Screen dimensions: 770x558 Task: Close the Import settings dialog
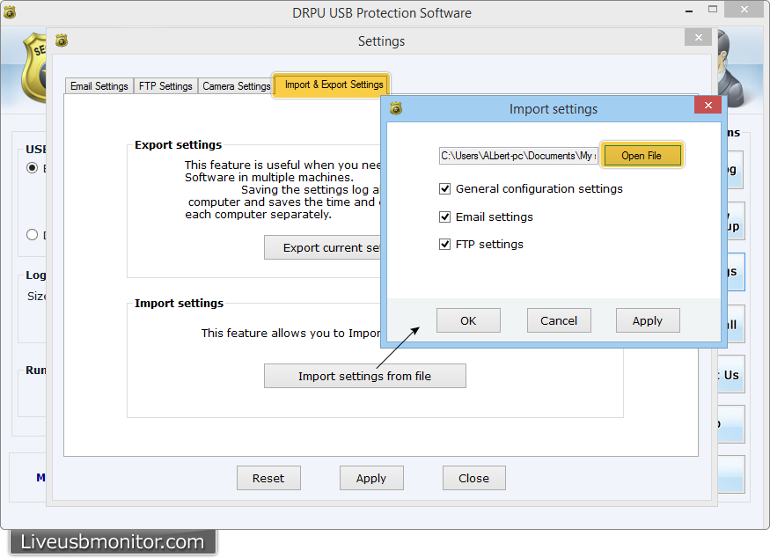pos(708,105)
